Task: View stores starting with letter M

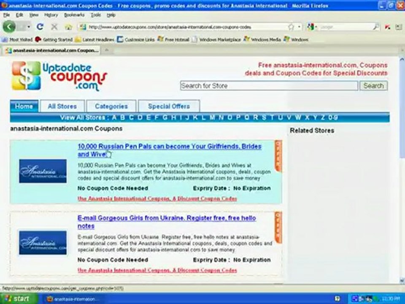Action: 212,118
